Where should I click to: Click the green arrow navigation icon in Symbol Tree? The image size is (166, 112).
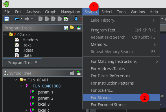[x=79, y=73]
